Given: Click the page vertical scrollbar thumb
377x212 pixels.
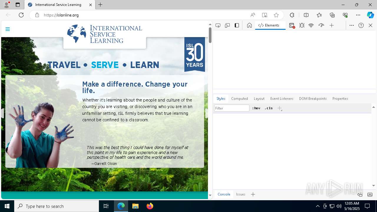Looking at the screenshot, I should 210,35.
